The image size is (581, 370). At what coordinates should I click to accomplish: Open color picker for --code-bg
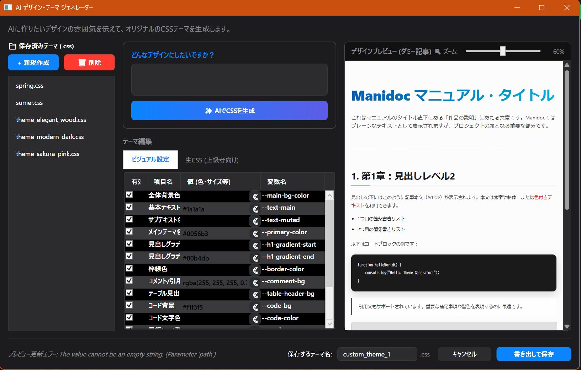(255, 306)
